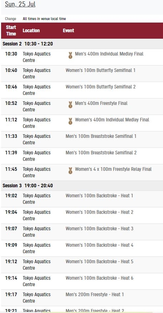Open Men's 400m Freestyle Final event text

(x=101, y=103)
